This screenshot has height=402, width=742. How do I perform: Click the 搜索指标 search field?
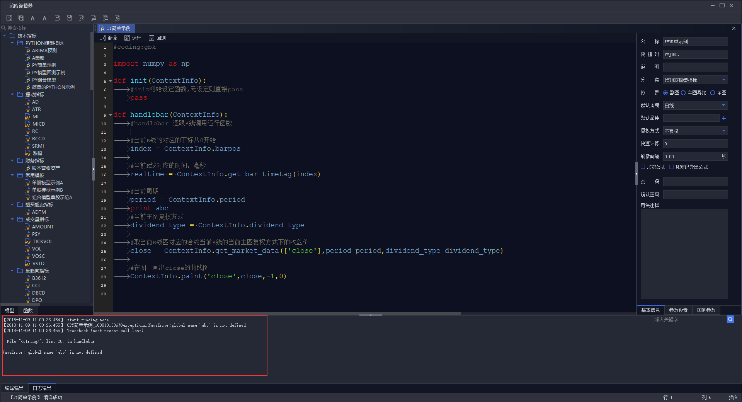(46, 28)
